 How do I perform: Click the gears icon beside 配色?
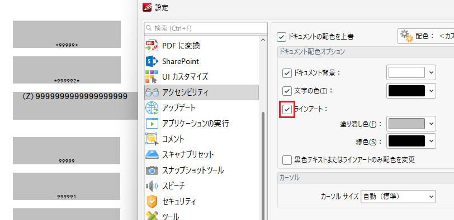[406, 36]
